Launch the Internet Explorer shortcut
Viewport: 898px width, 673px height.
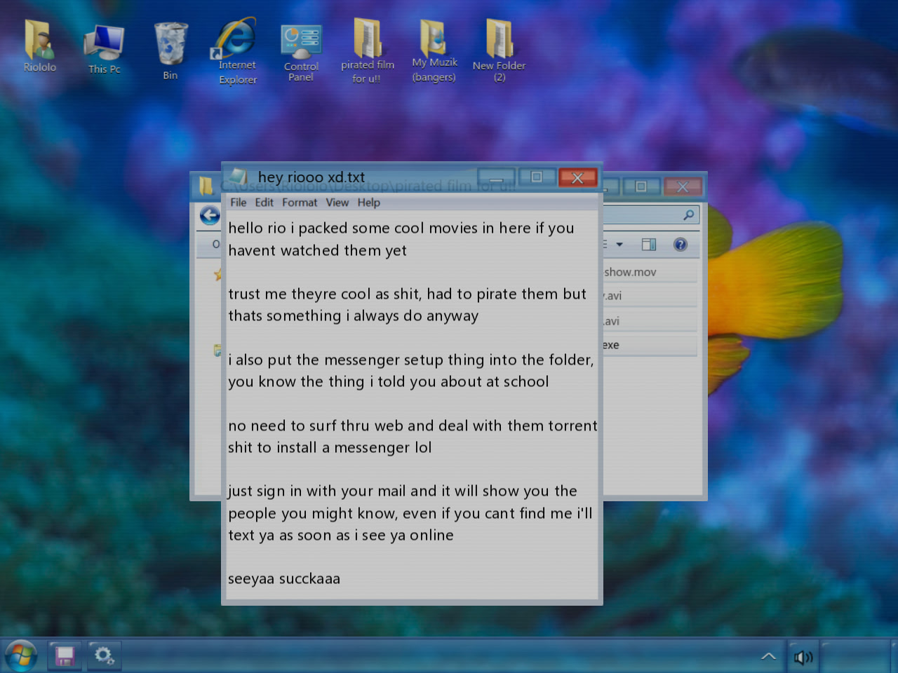(237, 50)
